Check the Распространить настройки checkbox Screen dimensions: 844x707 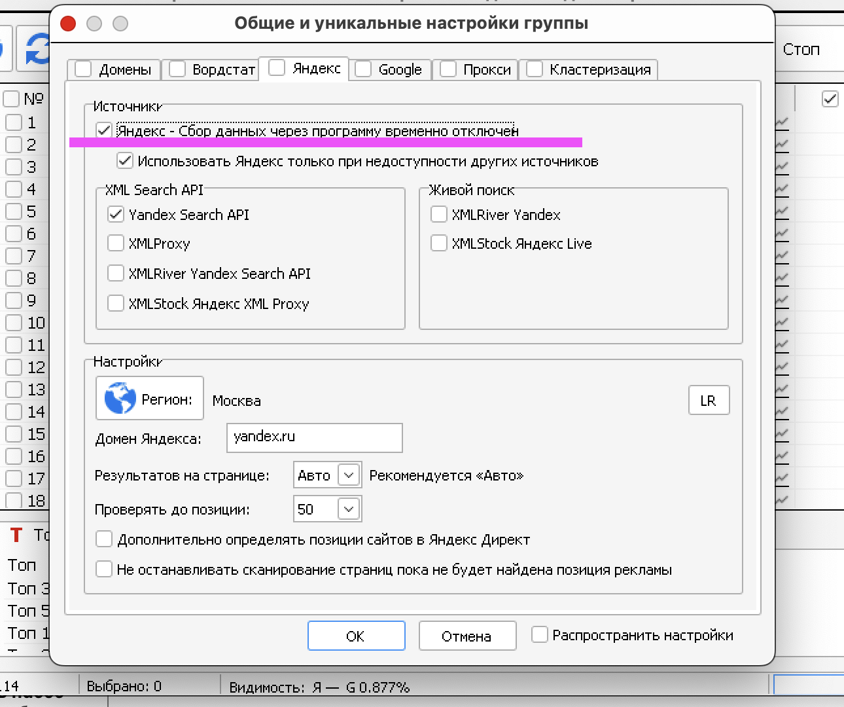click(x=540, y=634)
